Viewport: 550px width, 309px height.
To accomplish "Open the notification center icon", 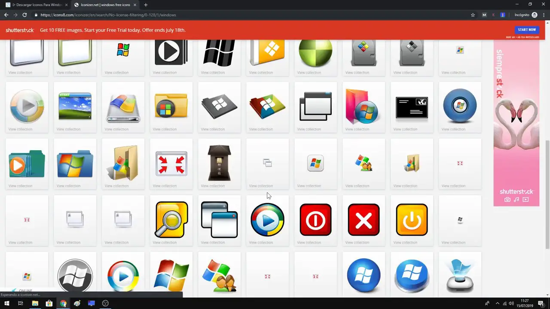I will pos(541,303).
